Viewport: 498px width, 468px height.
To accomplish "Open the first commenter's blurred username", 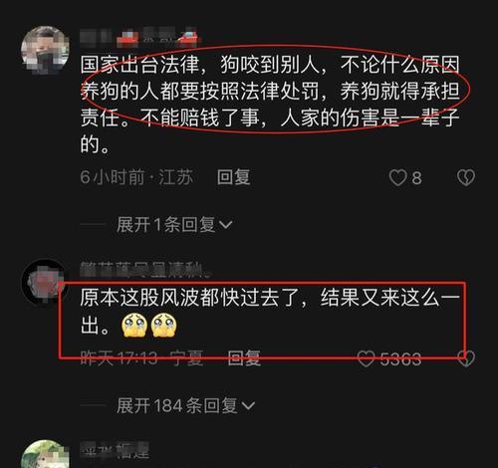I will [x=139, y=39].
